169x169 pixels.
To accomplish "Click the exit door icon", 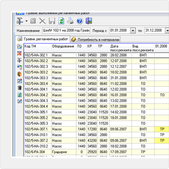I will pyautogui.click(x=89, y=21).
